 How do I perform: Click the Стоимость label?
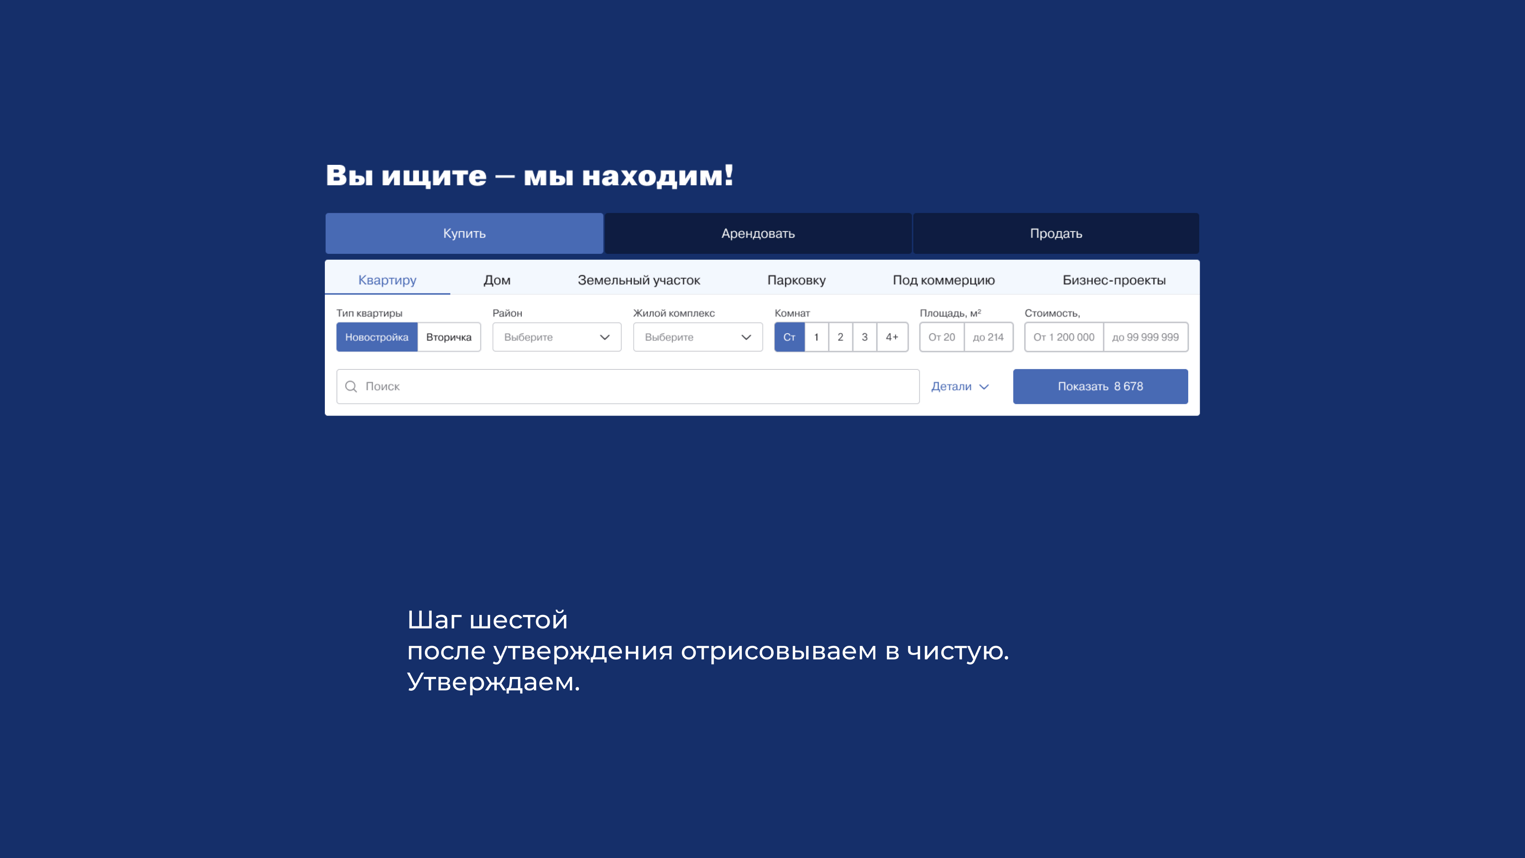pos(1052,313)
